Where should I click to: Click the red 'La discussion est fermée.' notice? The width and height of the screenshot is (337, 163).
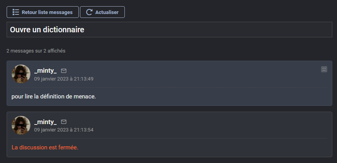[45, 147]
